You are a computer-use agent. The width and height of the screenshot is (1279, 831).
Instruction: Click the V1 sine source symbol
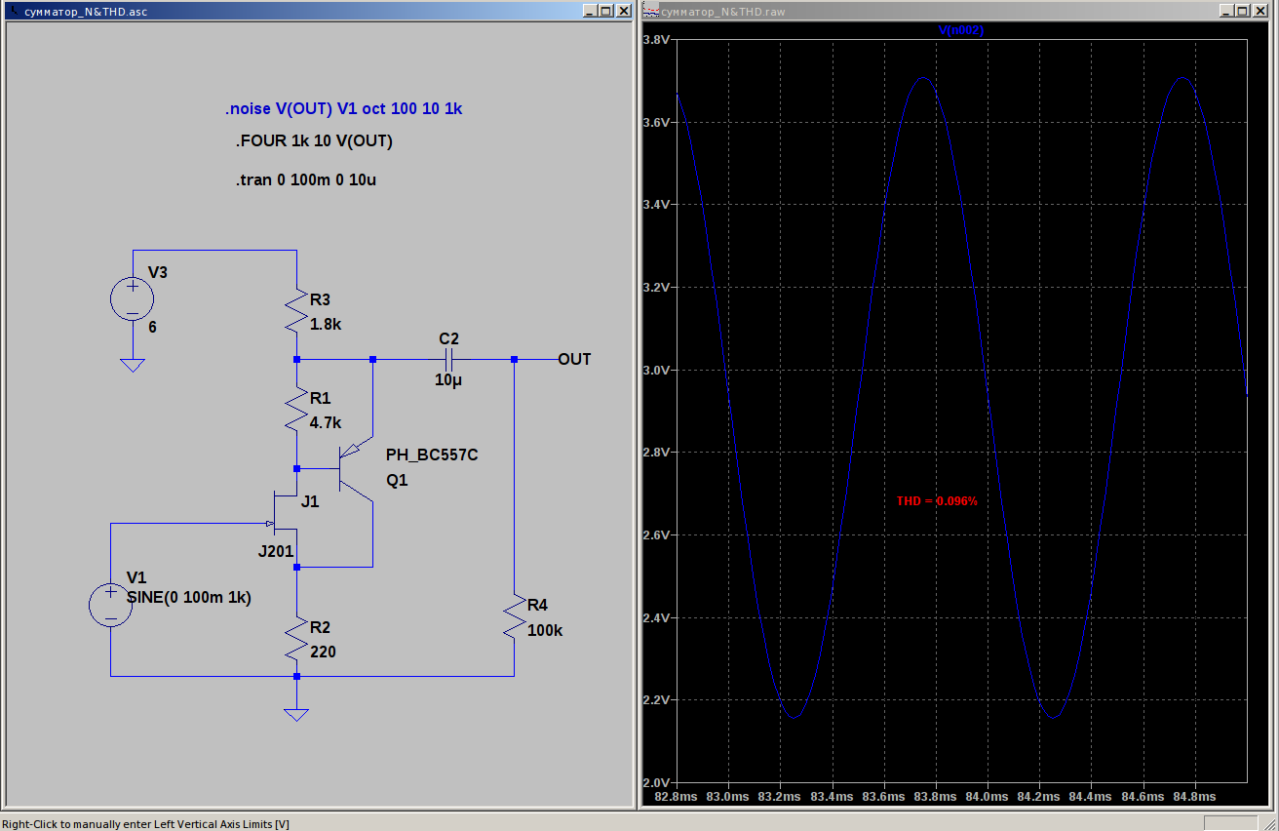click(x=110, y=605)
